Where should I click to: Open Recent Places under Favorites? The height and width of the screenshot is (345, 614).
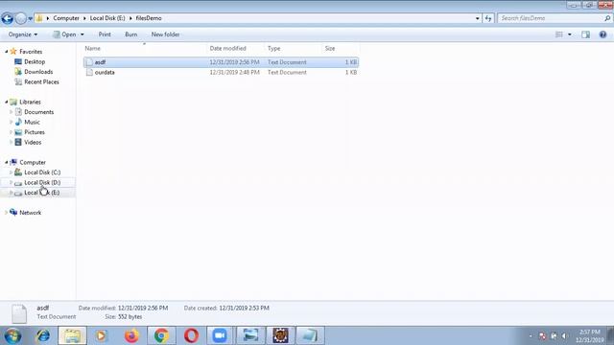pyautogui.click(x=41, y=81)
